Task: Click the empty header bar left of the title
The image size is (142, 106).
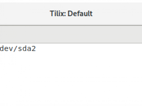Action: [25, 13]
